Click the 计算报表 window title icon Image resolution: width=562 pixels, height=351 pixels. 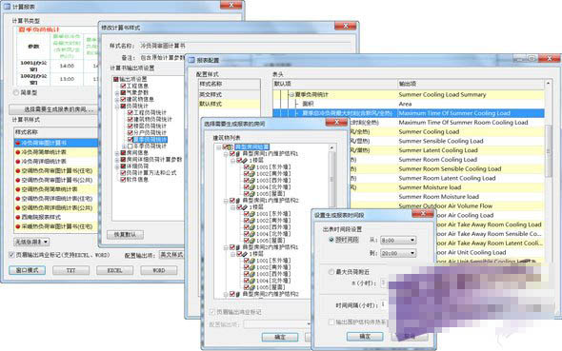7,7
